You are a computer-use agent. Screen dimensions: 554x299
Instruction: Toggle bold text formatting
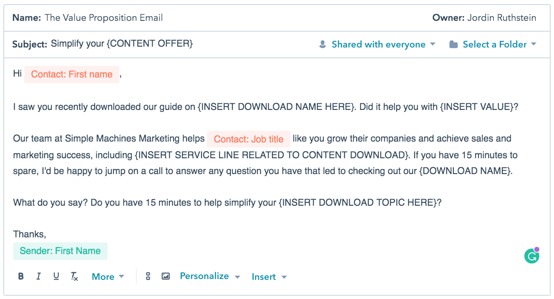(x=21, y=276)
